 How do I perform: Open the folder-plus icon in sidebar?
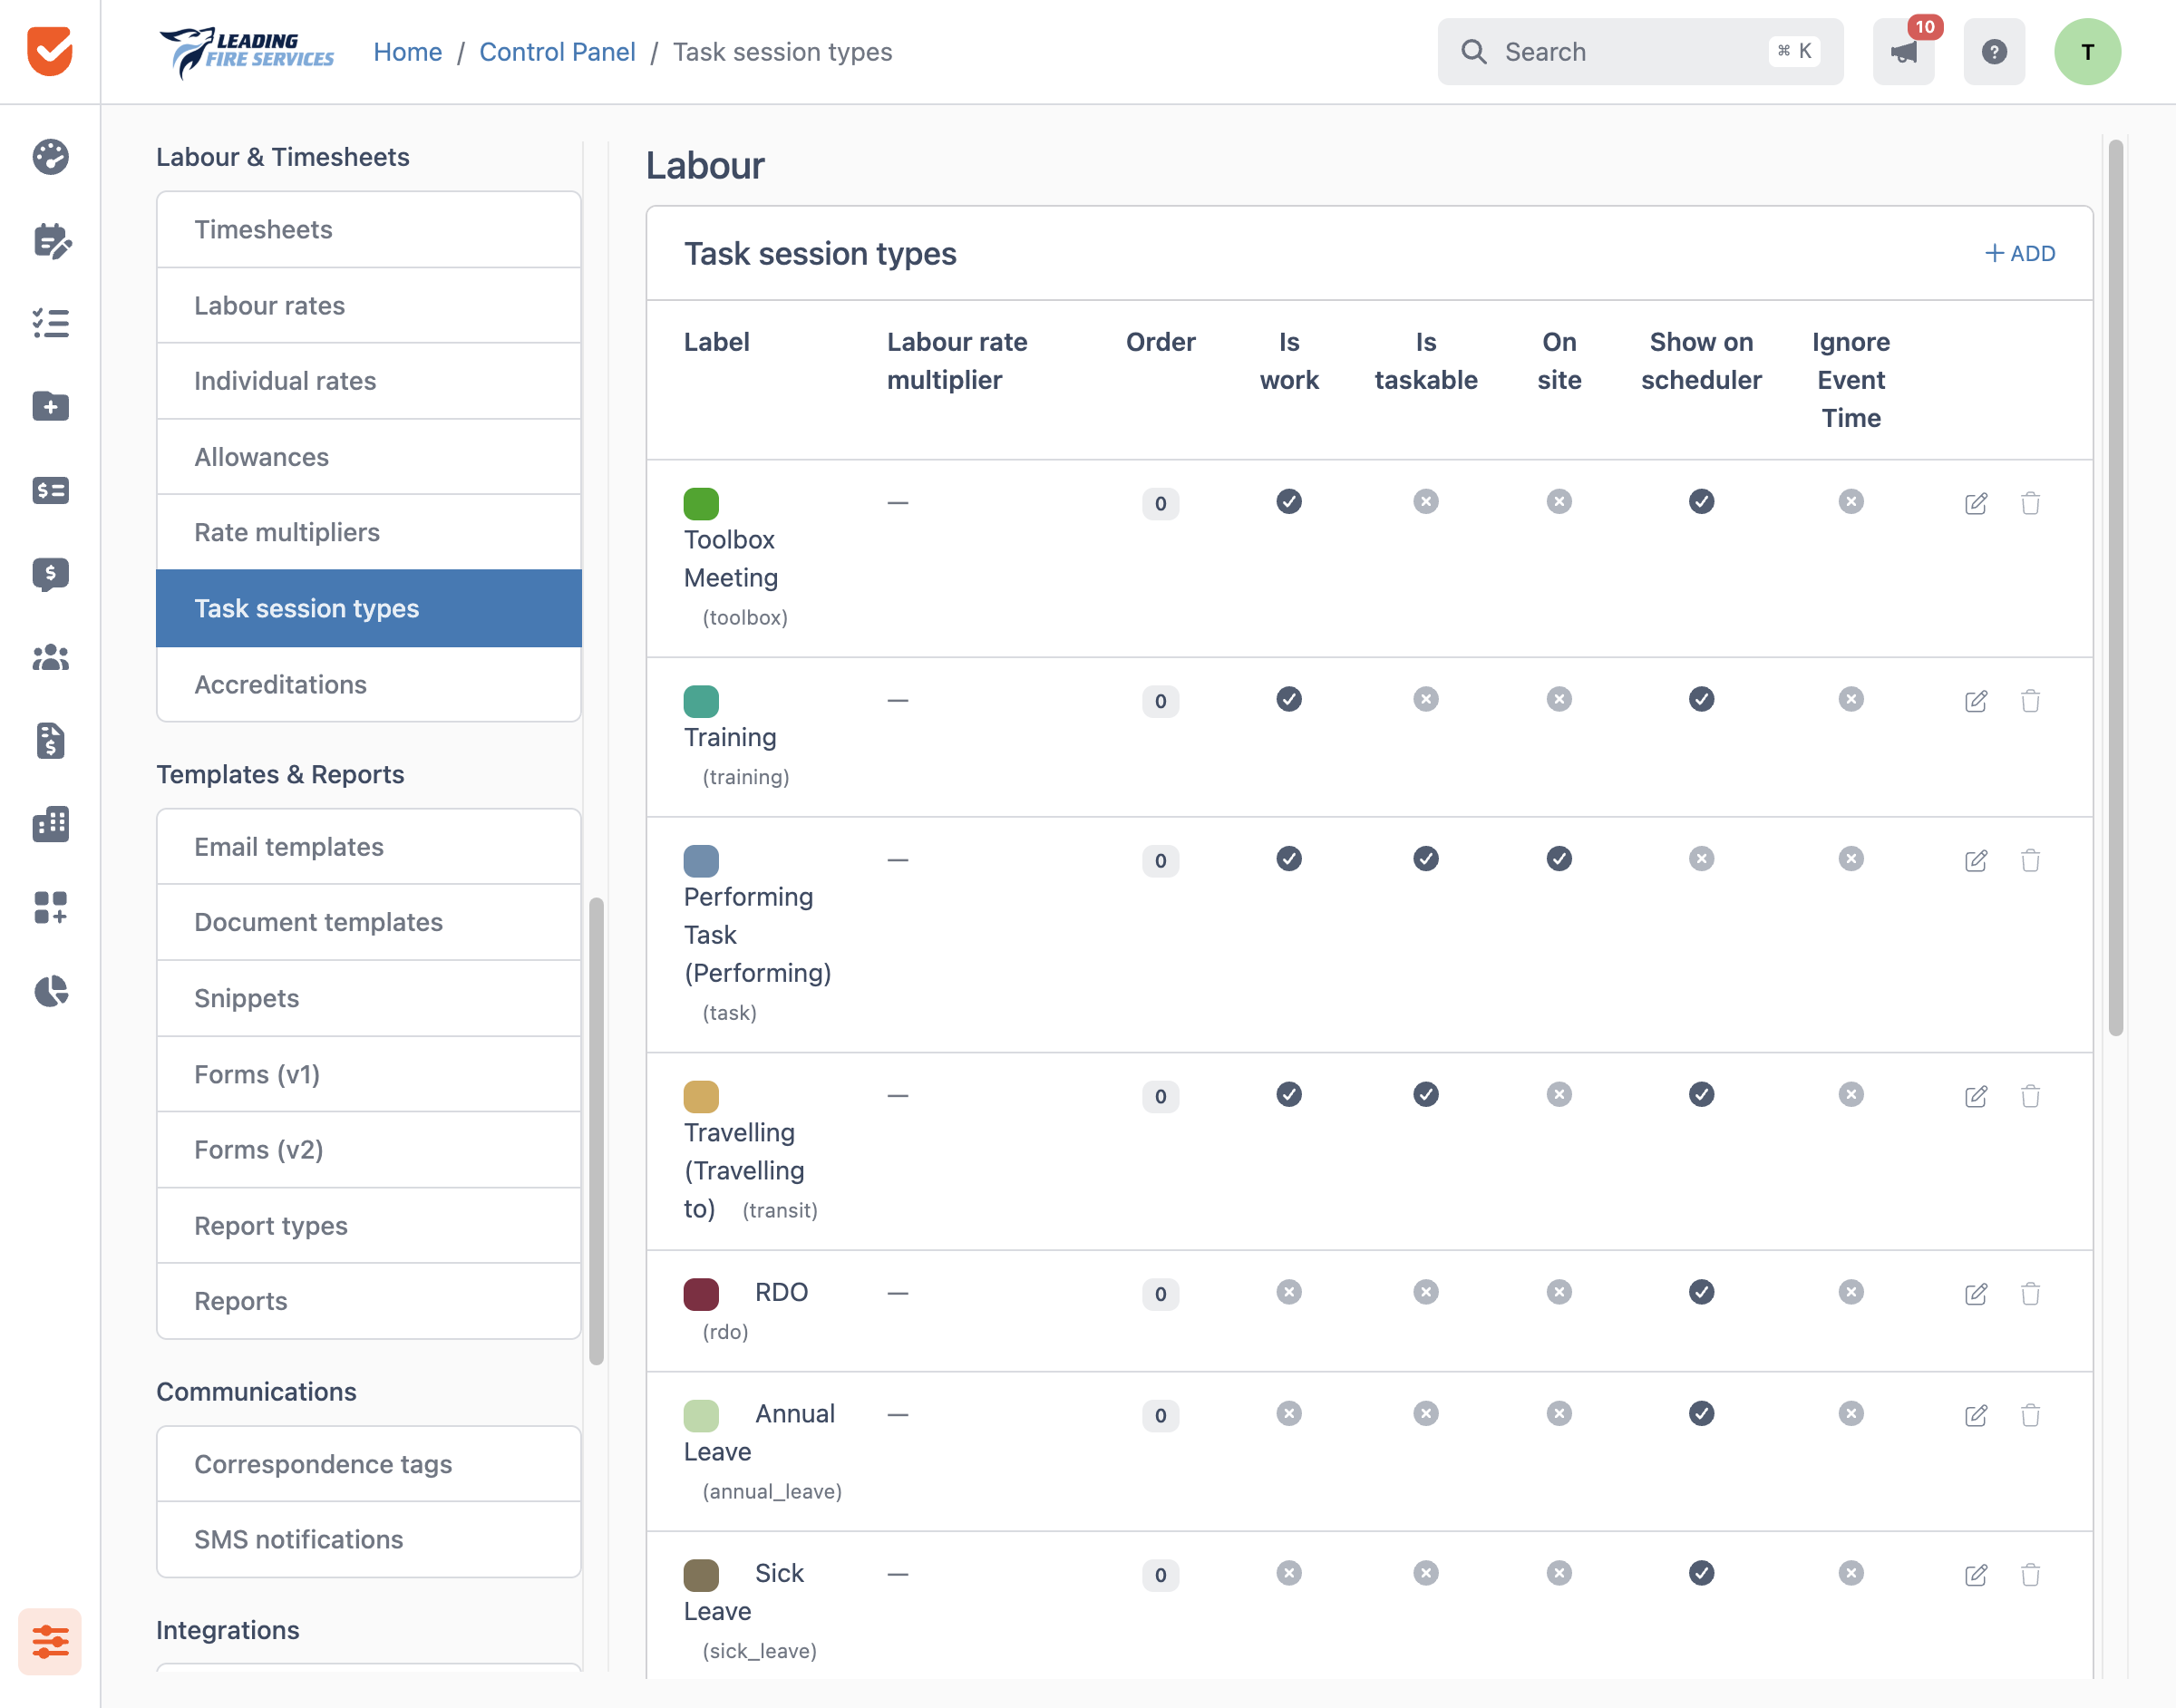tap(50, 406)
